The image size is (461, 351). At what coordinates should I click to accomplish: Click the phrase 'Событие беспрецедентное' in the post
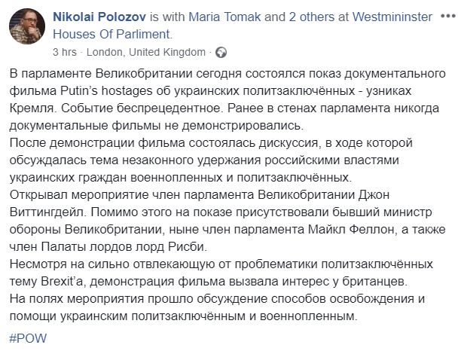click(x=141, y=108)
